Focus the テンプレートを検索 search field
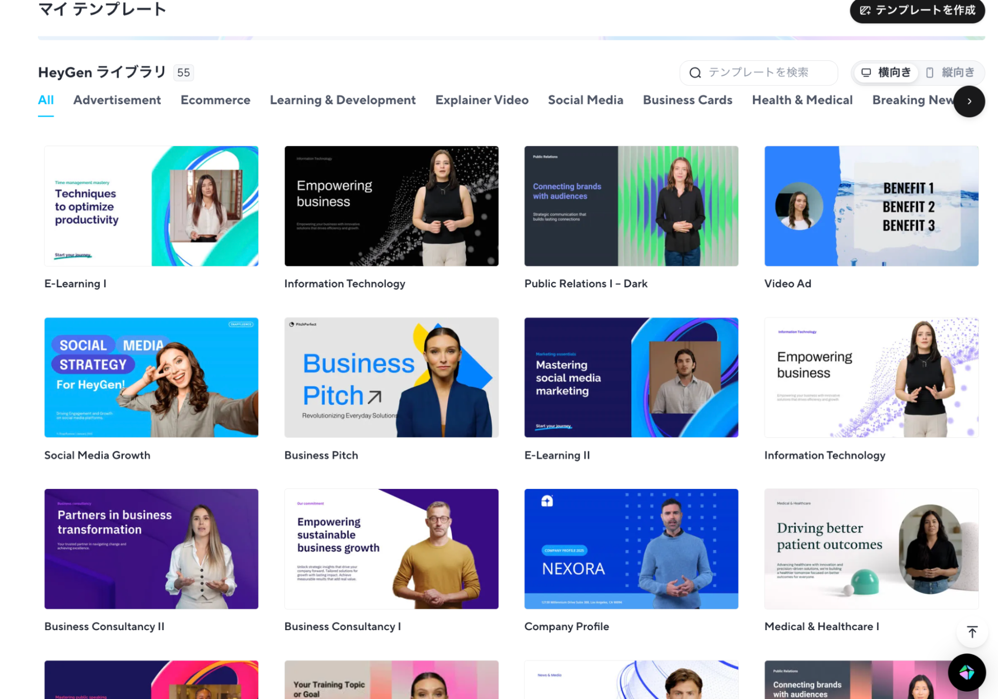Image resolution: width=998 pixels, height=699 pixels. pos(764,73)
